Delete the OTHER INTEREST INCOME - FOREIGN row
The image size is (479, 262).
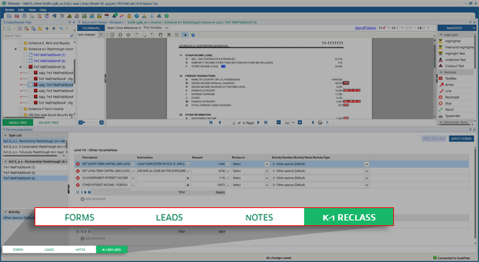point(78,185)
